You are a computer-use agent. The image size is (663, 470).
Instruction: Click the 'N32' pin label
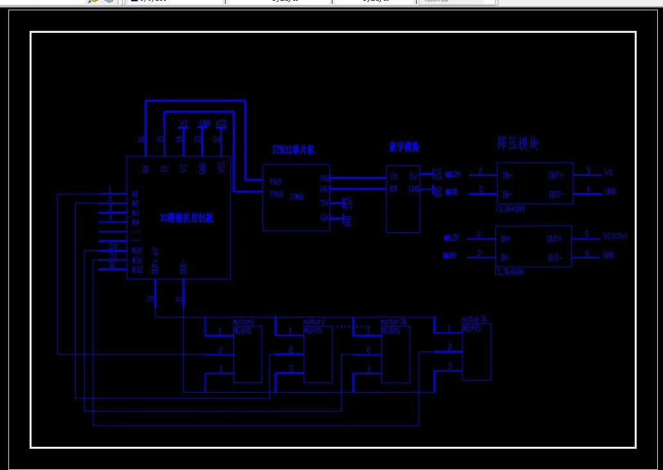pyautogui.click(x=137, y=270)
